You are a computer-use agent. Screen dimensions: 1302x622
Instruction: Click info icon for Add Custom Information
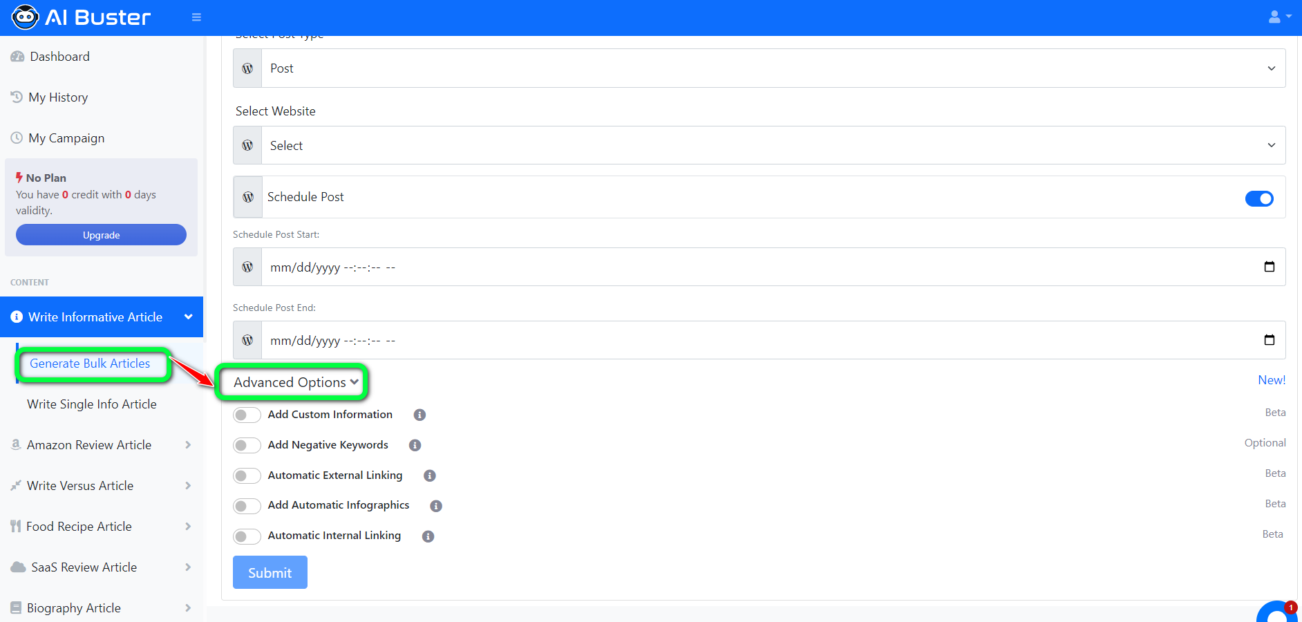419,415
